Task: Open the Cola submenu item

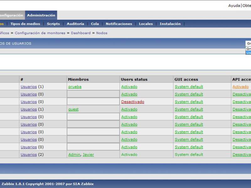Action: pos(95,24)
